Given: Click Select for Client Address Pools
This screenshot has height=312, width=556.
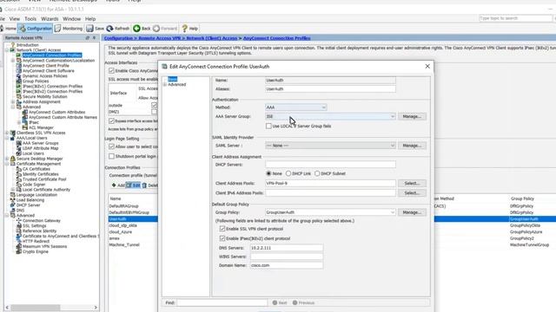Looking at the screenshot, I should 412,183.
